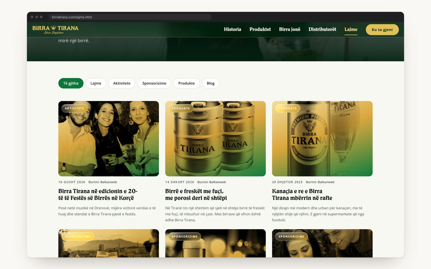This screenshot has height=269, width=431.
Task: Click SPONSORIZIME badge on skyline card
Action: coord(78,236)
